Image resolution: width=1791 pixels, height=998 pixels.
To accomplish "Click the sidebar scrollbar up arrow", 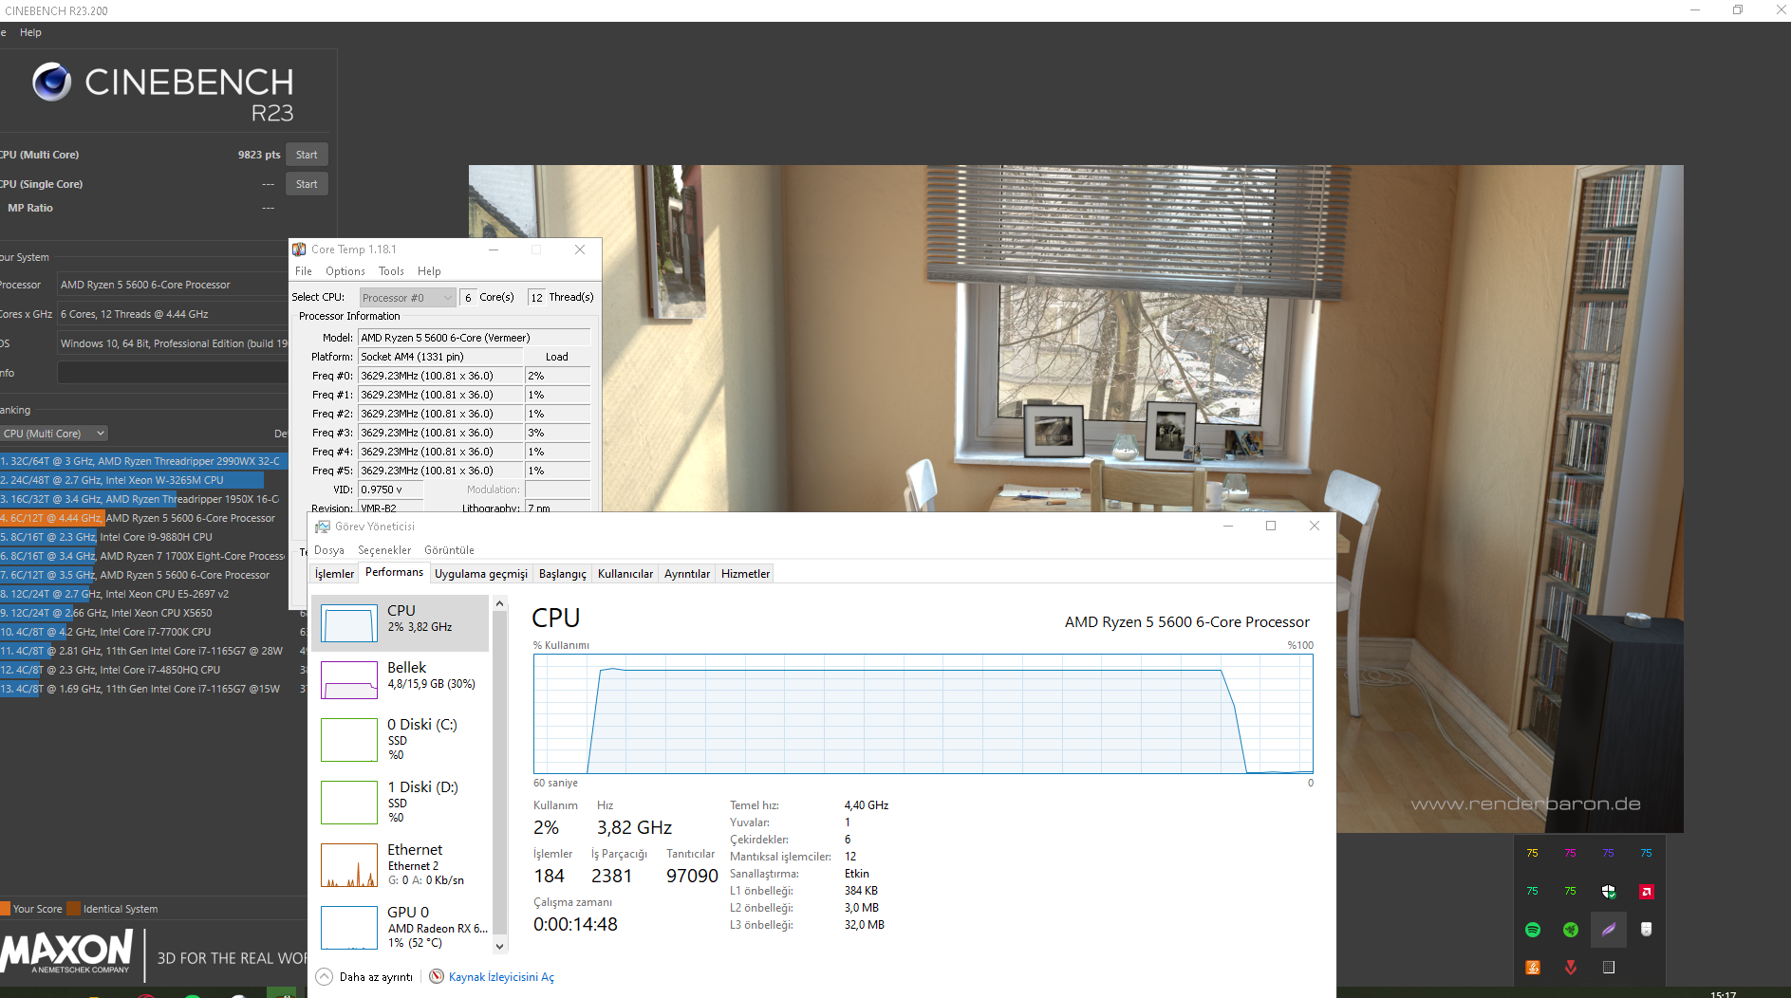I will tap(500, 604).
